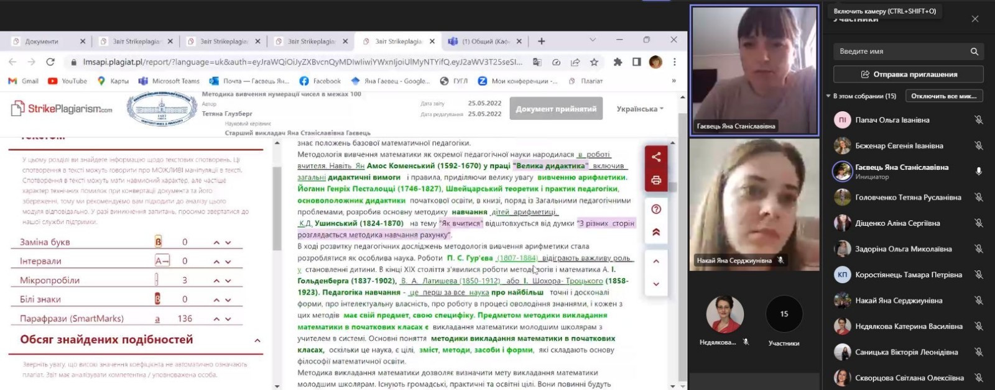
Task: Bookmark this page with the star icon
Action: pos(594,62)
